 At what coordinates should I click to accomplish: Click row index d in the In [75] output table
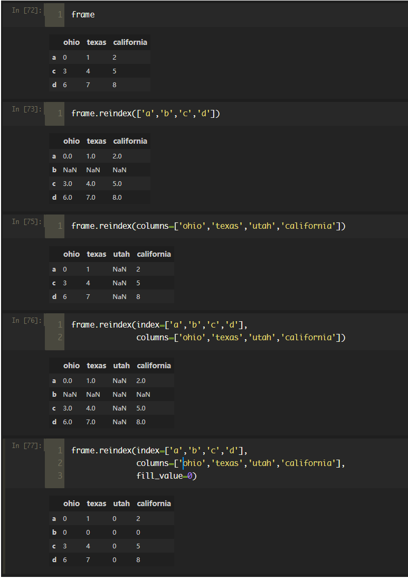[x=54, y=297]
